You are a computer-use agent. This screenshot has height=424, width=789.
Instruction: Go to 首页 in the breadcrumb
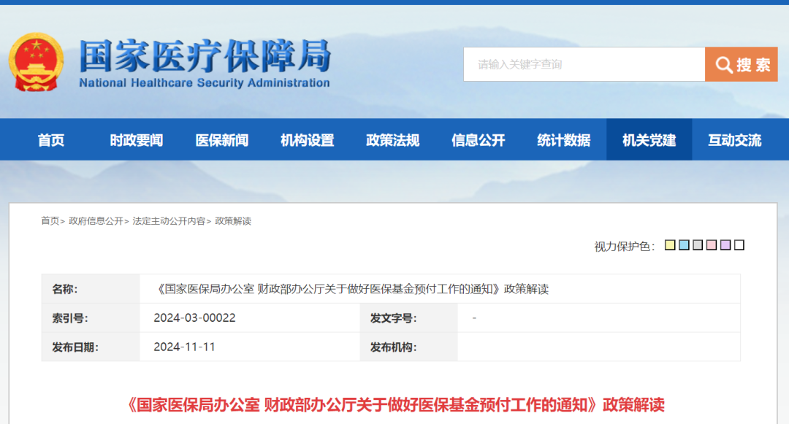[50, 221]
